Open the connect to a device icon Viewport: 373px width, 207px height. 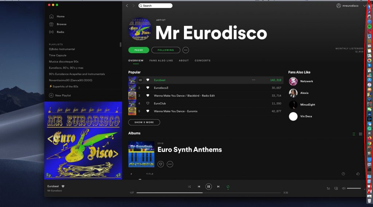(x=336, y=188)
